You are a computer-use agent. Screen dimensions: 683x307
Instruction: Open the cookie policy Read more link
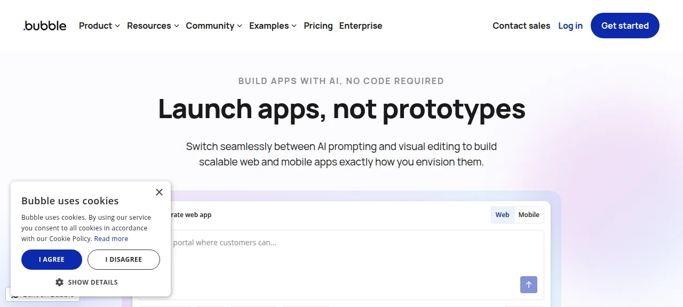111,239
